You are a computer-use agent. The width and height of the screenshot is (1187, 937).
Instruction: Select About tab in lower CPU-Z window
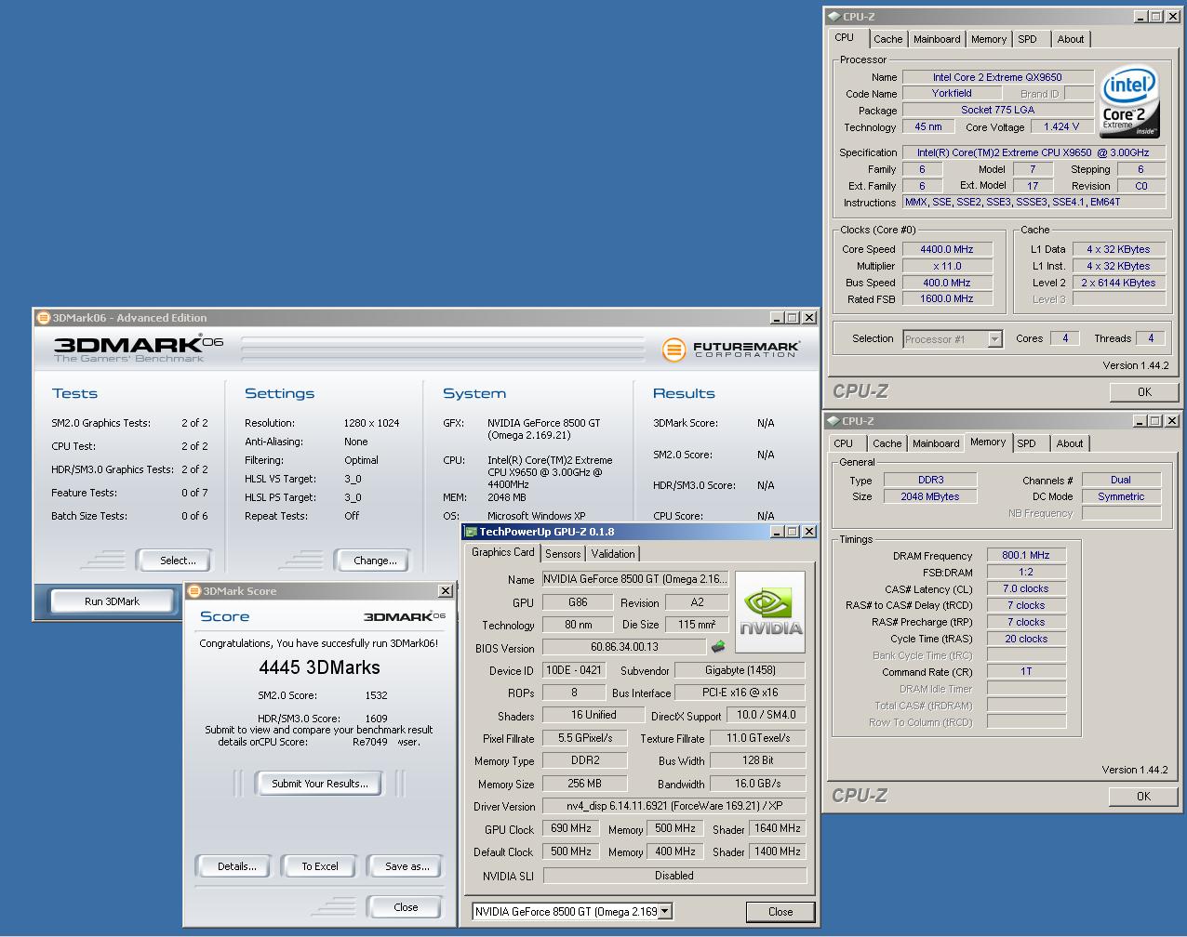[1070, 443]
